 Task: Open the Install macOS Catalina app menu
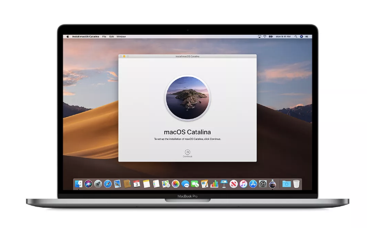point(85,36)
